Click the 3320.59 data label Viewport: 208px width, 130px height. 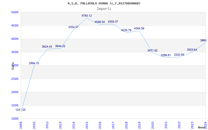[x=179, y=55]
